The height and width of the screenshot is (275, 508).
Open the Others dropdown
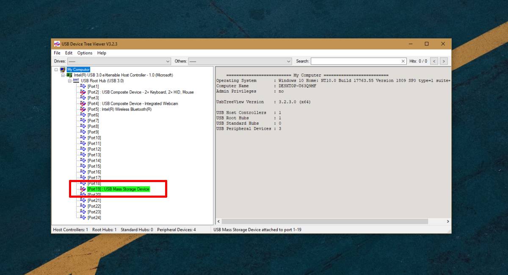[240, 61]
